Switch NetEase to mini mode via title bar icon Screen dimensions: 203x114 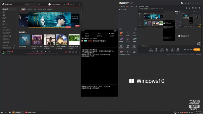(71, 4)
